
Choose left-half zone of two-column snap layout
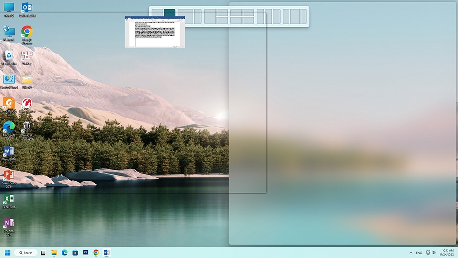pos(157,12)
